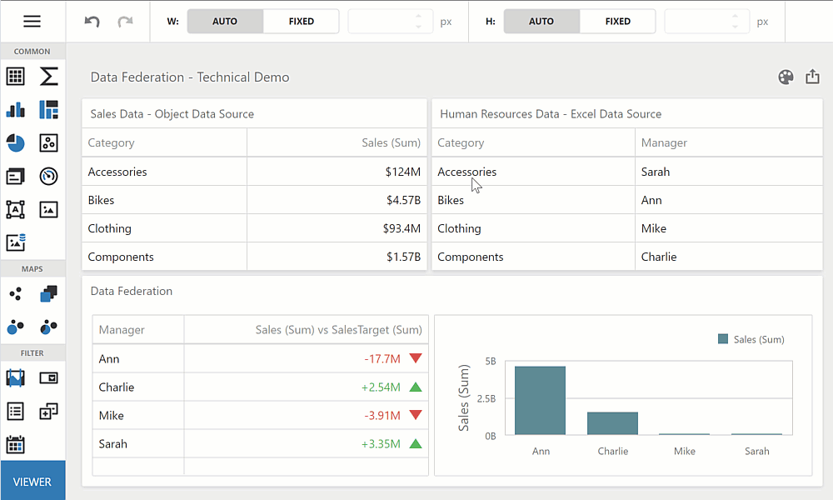Open the hamburger menu
Screen dimensions: 833x500
pyautogui.click(x=32, y=21)
